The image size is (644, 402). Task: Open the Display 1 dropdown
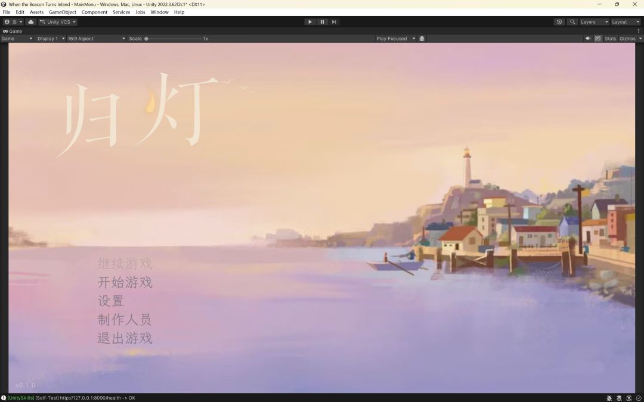tap(51, 39)
